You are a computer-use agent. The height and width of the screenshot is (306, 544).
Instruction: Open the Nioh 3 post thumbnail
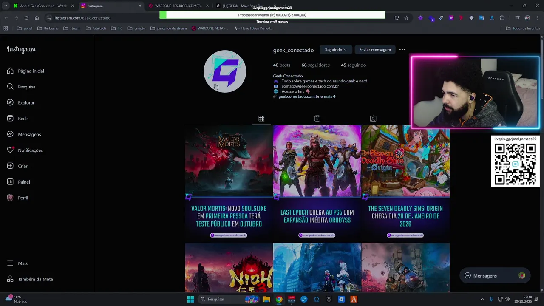229,268
